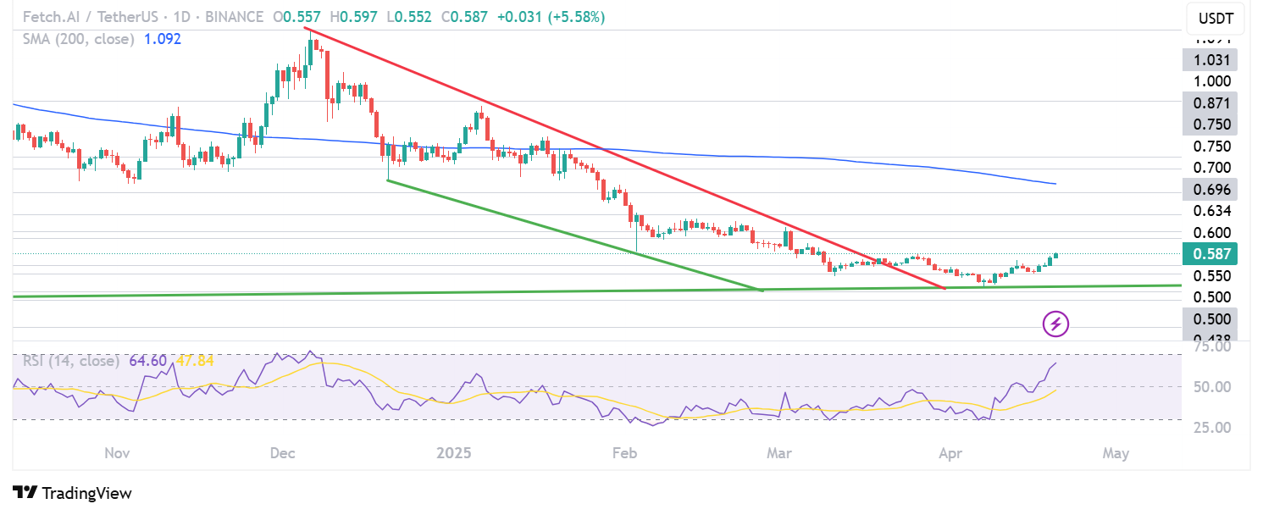Click the SMA value 1.092

click(163, 38)
